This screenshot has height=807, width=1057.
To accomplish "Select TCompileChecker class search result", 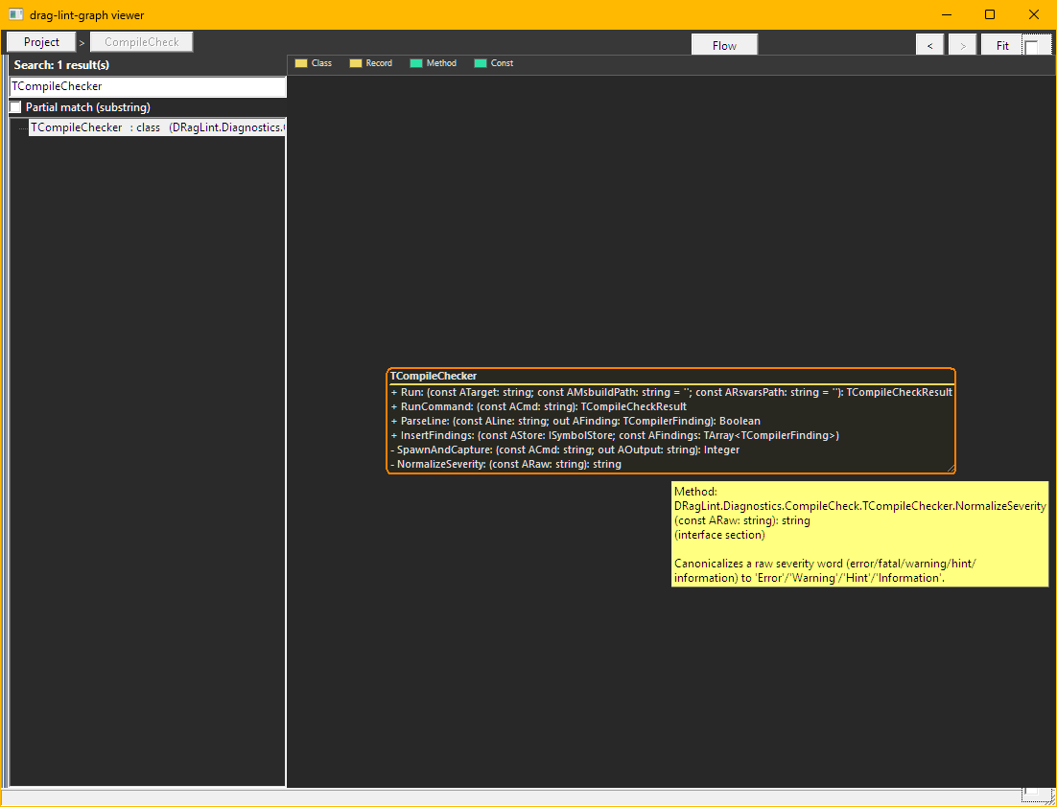I will (157, 127).
